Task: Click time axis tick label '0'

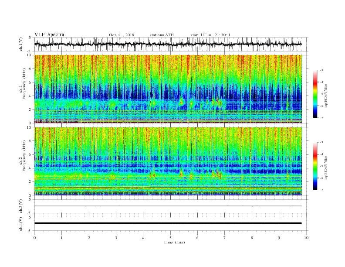Action: pos(34,238)
